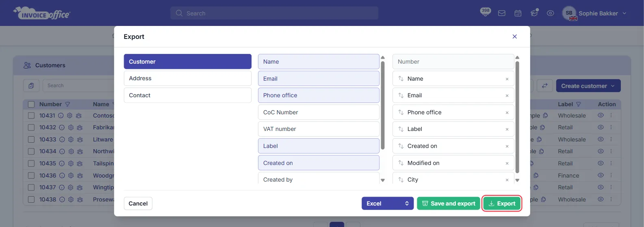
Task: Click the Invoice Office logo
Action: [x=42, y=13]
